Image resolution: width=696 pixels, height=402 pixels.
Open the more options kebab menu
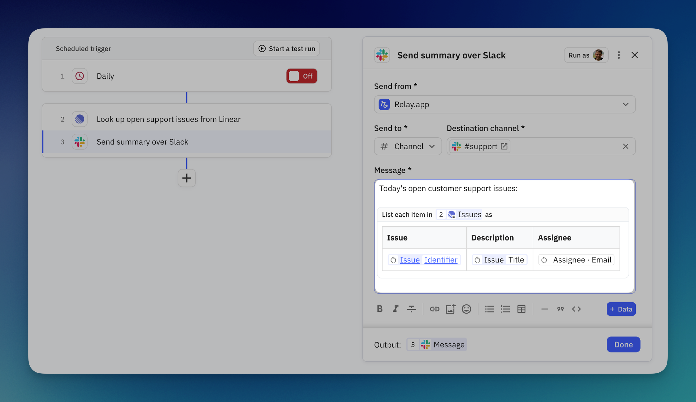(x=619, y=55)
